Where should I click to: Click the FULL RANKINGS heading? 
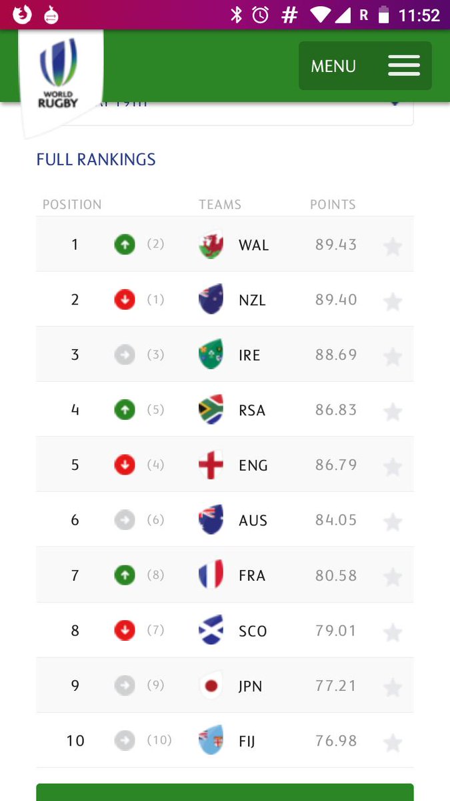[x=96, y=160]
